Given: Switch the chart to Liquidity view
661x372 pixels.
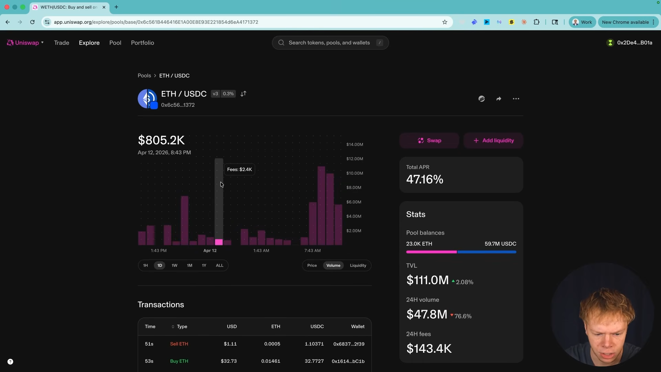Looking at the screenshot, I should (x=358, y=266).
